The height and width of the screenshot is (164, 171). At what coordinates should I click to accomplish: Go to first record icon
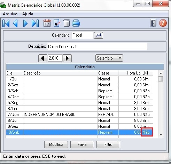(x=6, y=23)
